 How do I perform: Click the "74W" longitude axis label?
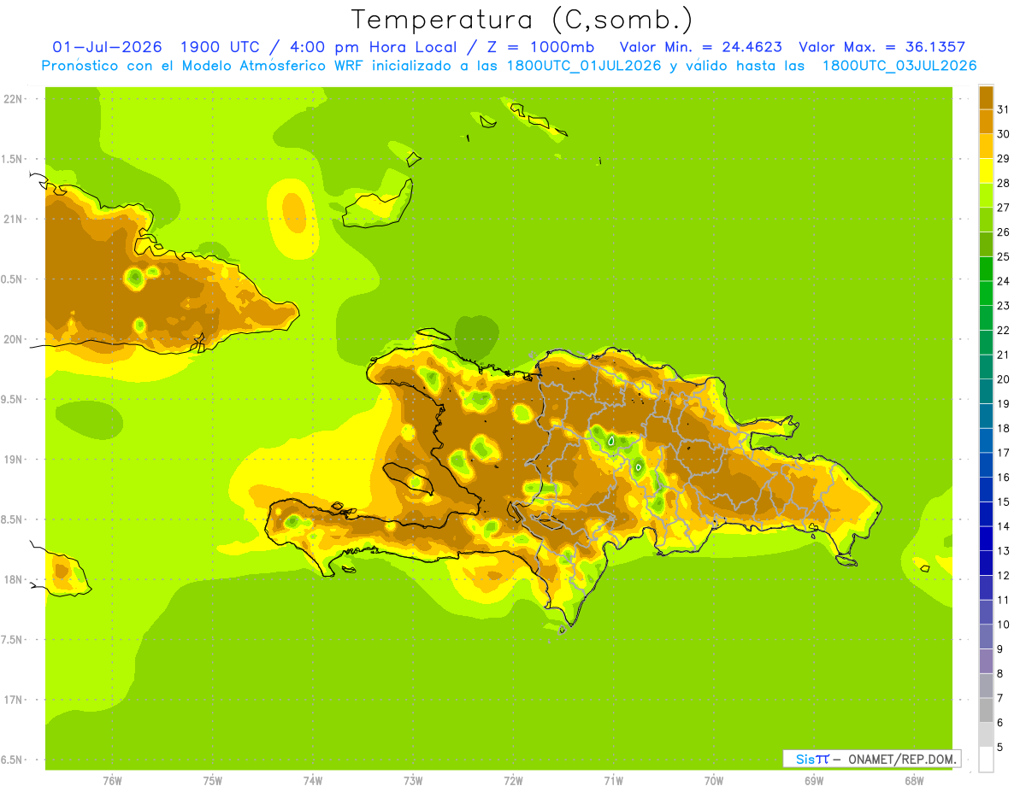[x=313, y=781]
